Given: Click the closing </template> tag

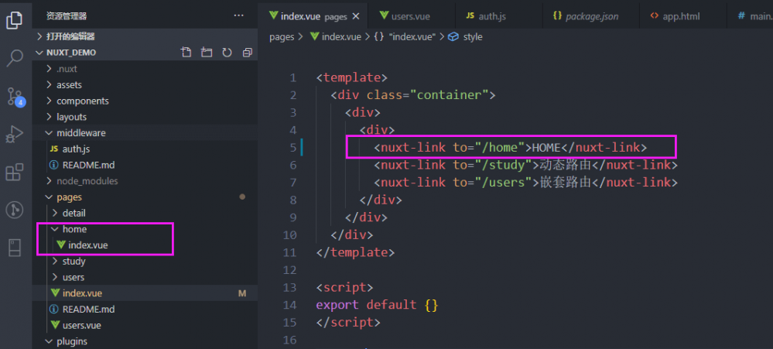Looking at the screenshot, I should (x=355, y=252).
